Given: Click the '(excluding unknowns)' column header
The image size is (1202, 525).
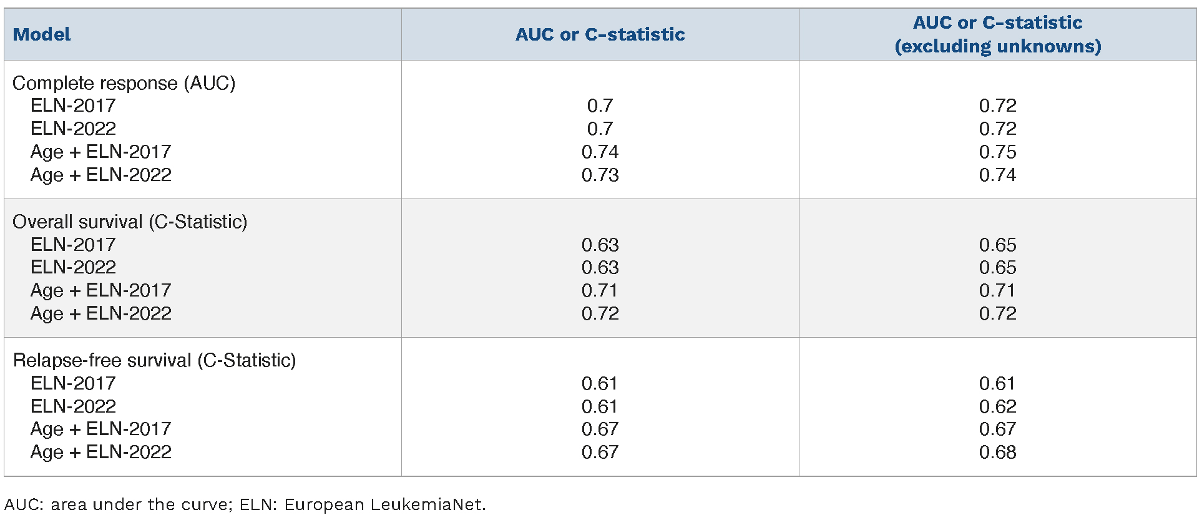Looking at the screenshot, I should tap(997, 46).
